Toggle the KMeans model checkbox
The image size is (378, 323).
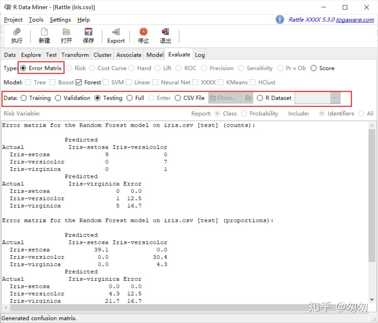click(x=220, y=82)
